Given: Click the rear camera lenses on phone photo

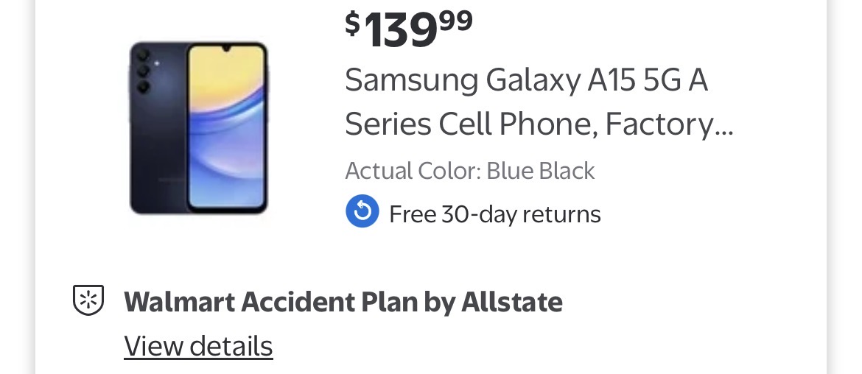Looking at the screenshot, I should [x=143, y=71].
